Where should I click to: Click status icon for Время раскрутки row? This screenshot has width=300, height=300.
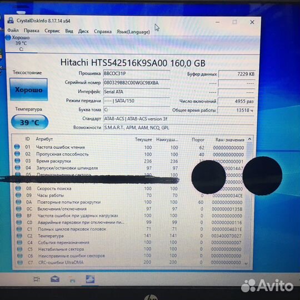pos(17,161)
